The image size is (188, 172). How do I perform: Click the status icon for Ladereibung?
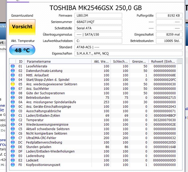[13, 156]
